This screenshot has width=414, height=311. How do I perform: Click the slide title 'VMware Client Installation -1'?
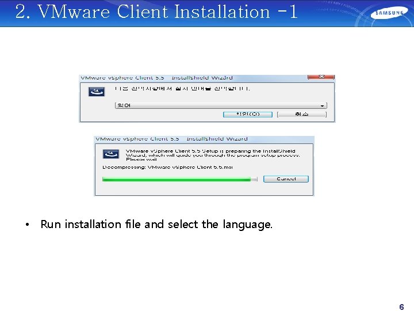click(x=156, y=12)
